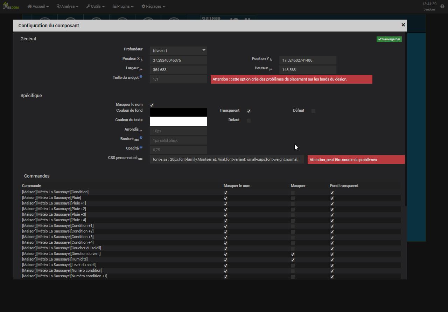Image resolution: width=448 pixels, height=312 pixels.
Task: Click the Bordure css input field
Action: (178, 140)
